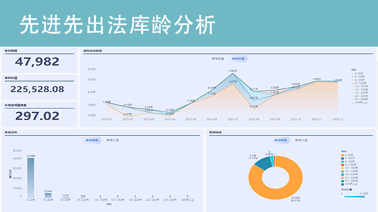
Task: Toggle 181-240天 series in trend chart legend
Action: pos(360,93)
